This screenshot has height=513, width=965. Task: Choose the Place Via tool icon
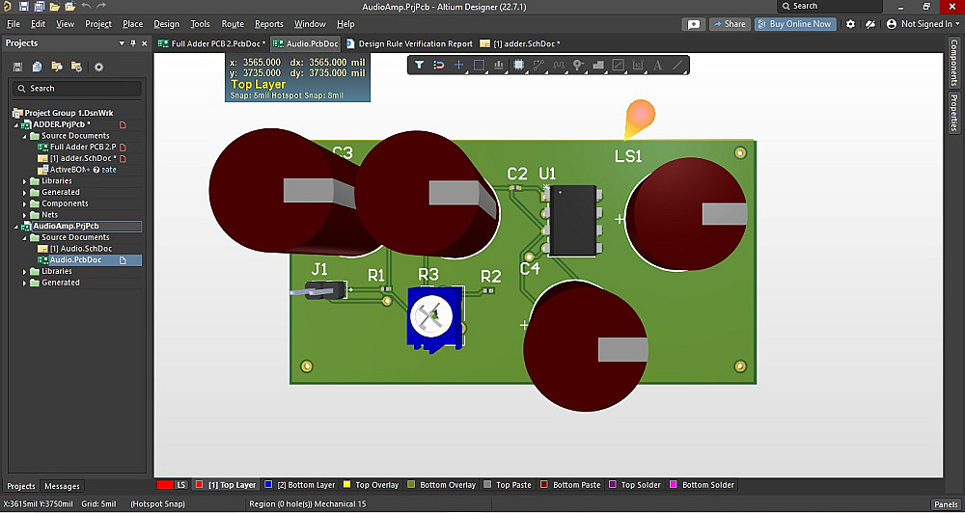coord(578,65)
